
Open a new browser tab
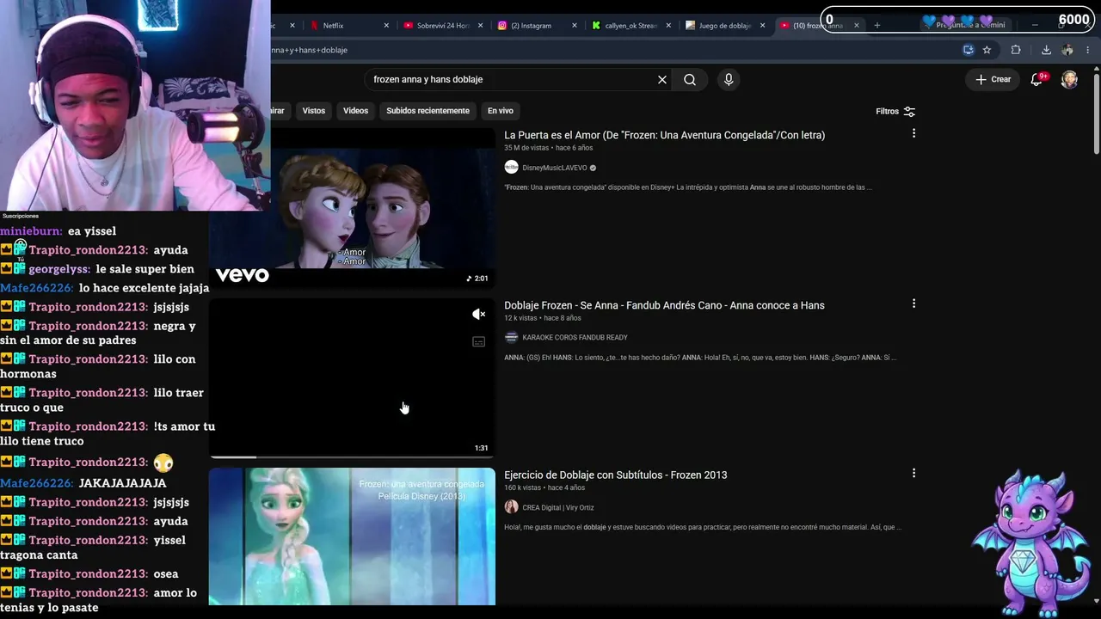tap(876, 26)
